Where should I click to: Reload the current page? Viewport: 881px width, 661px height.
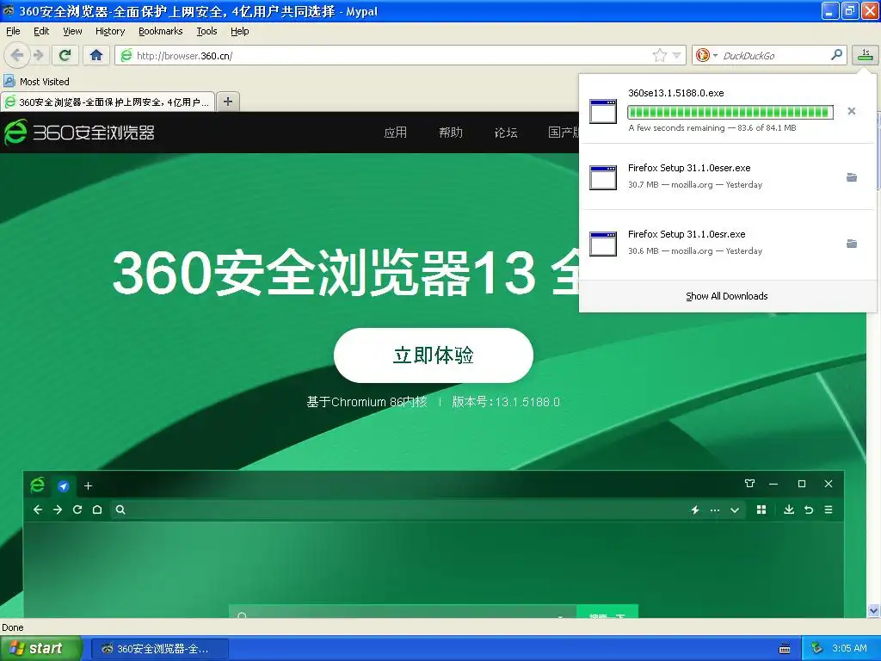tap(65, 55)
